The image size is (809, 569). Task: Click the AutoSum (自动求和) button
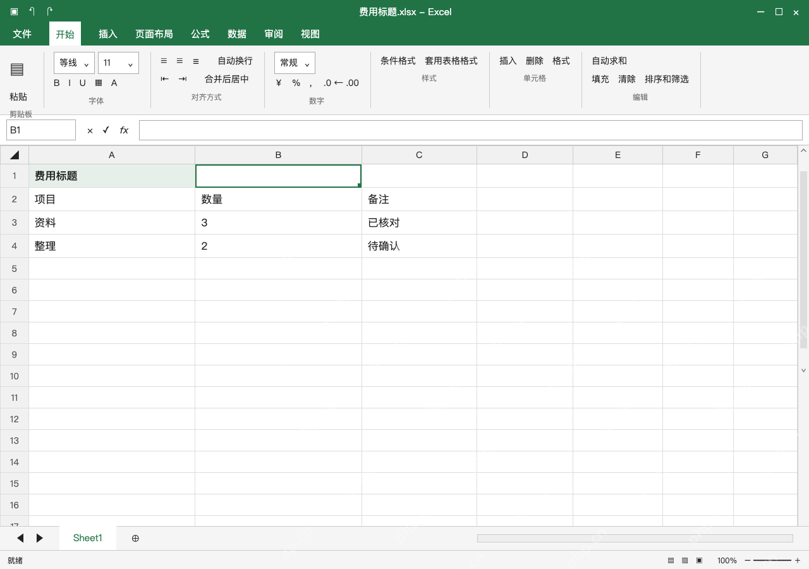609,61
